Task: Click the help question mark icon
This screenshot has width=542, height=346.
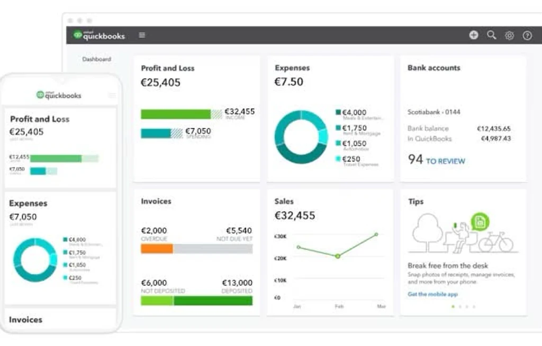Action: pyautogui.click(x=527, y=35)
